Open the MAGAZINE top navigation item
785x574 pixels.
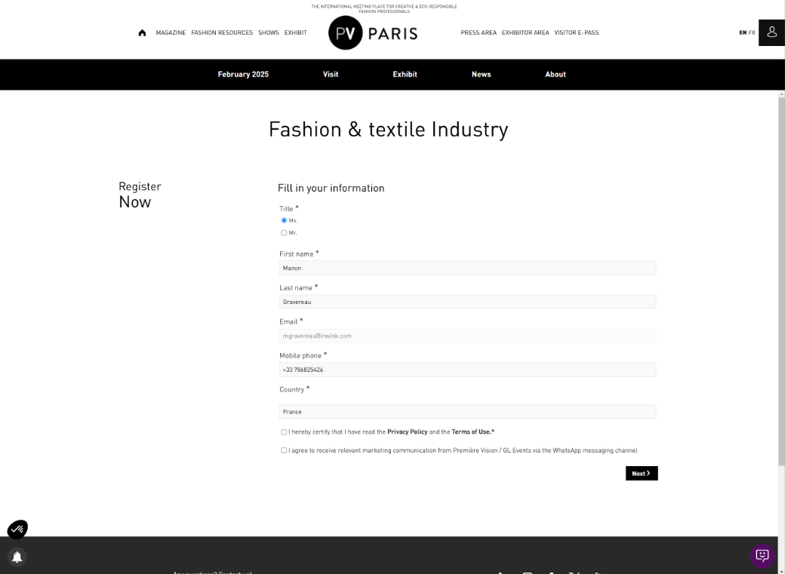171,32
